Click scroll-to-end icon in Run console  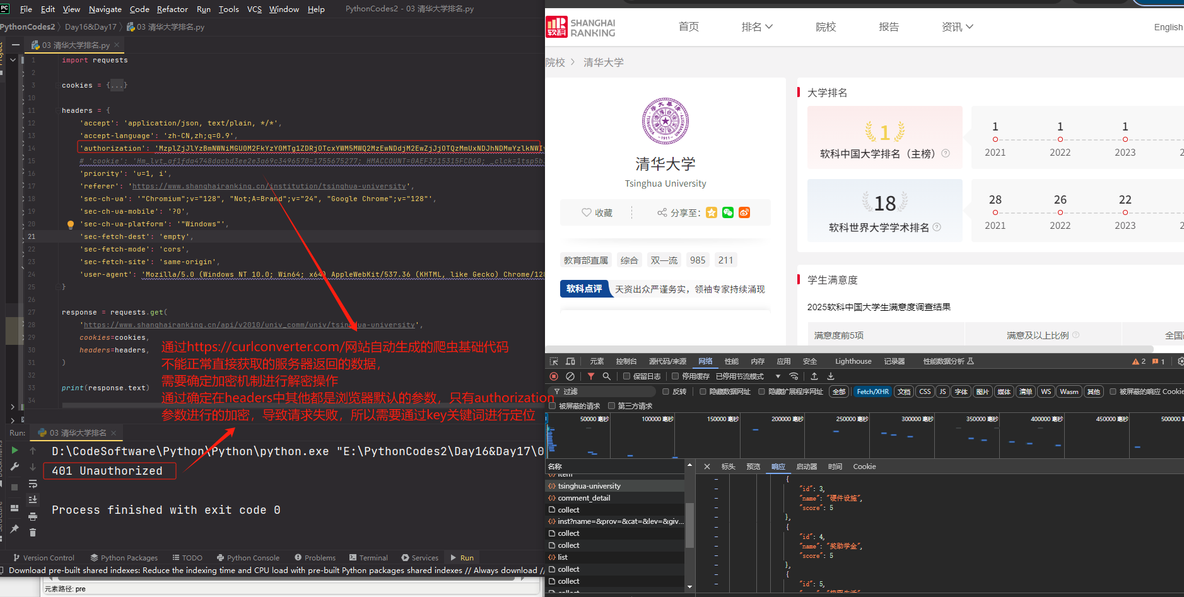pyautogui.click(x=33, y=500)
